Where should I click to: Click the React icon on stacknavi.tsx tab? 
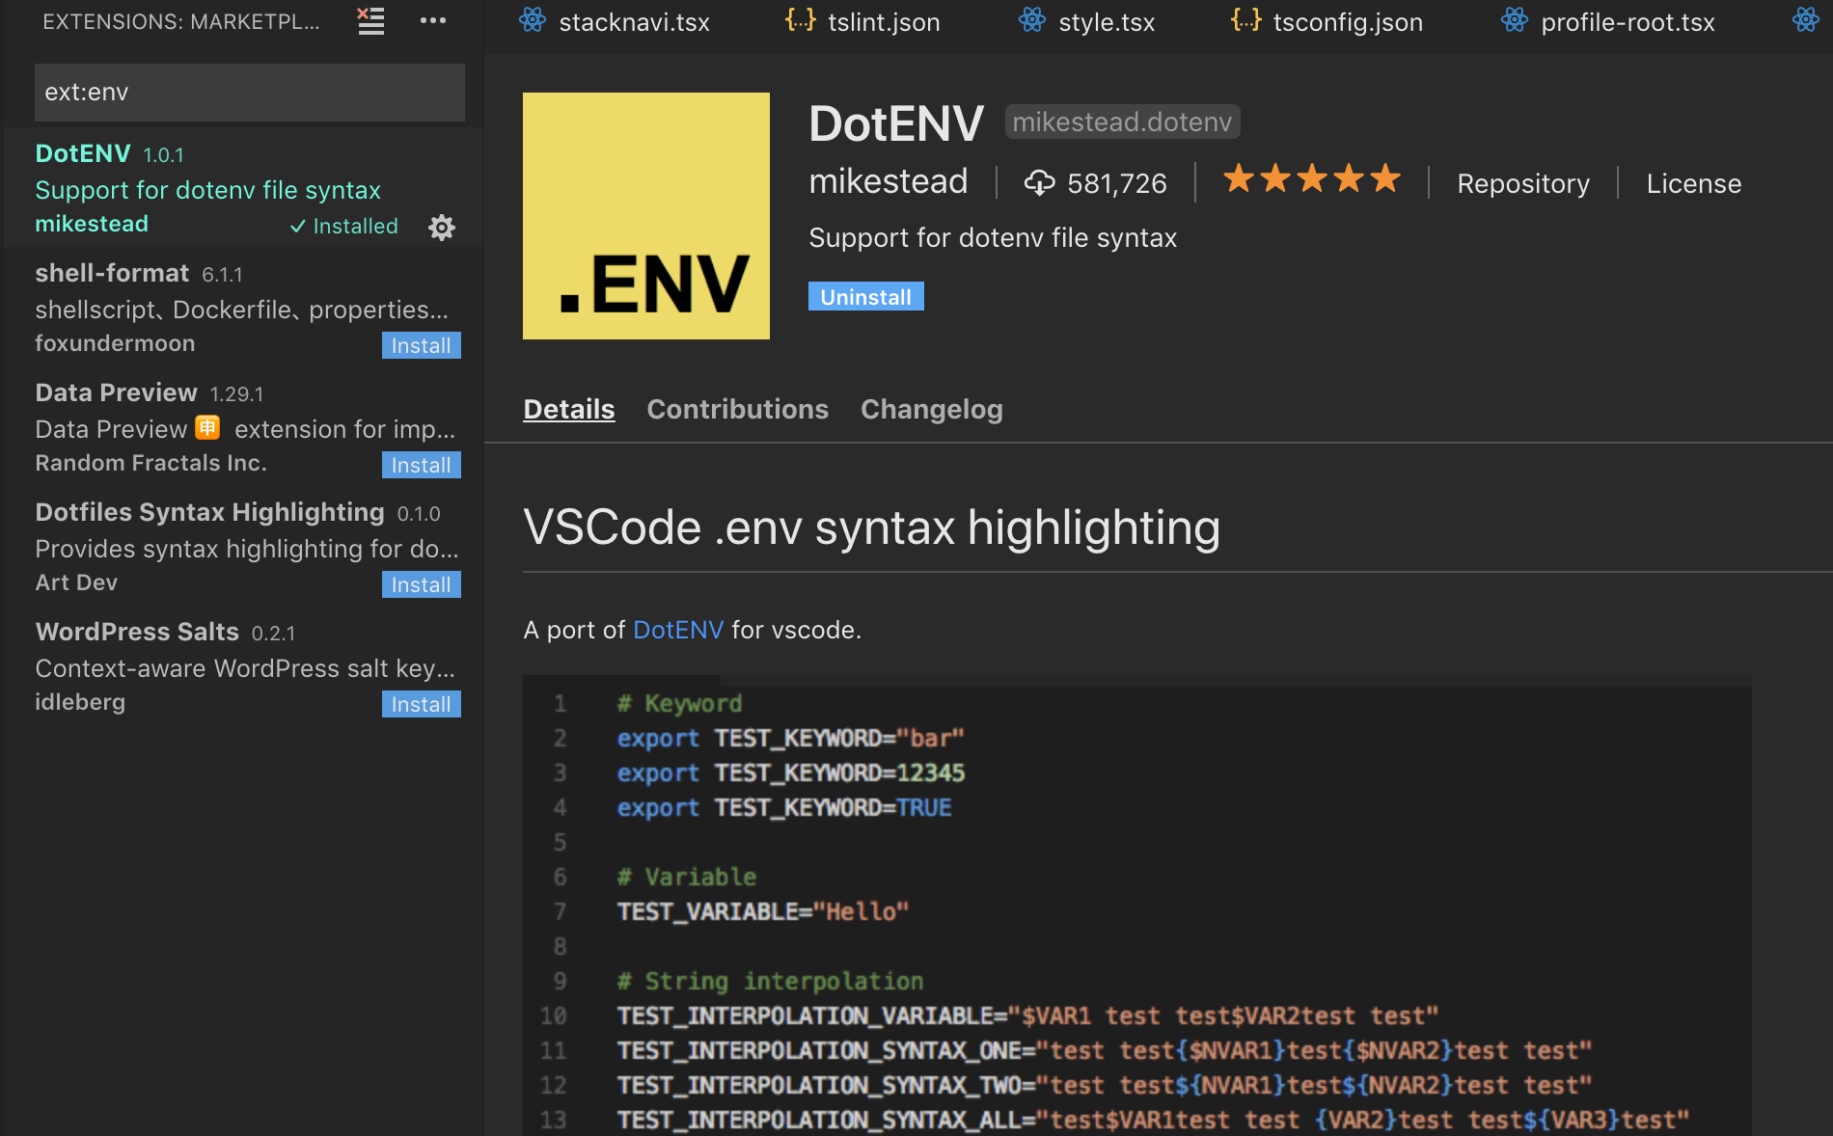(x=533, y=20)
